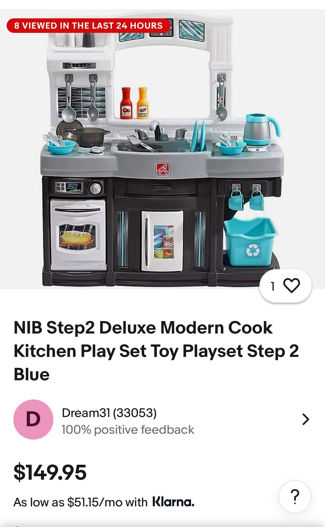Open the $51.15/mo financing offer text
Viewport: 325px width, 527px height.
point(81,502)
